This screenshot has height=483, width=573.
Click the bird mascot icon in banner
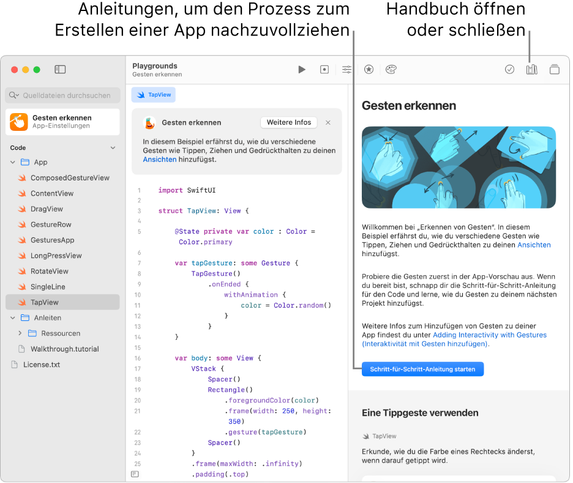coord(149,123)
